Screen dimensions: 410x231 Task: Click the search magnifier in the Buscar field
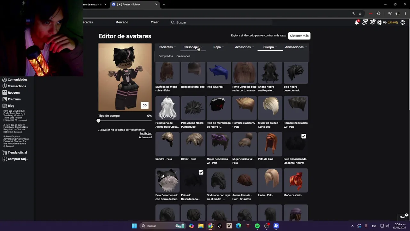[173, 22]
